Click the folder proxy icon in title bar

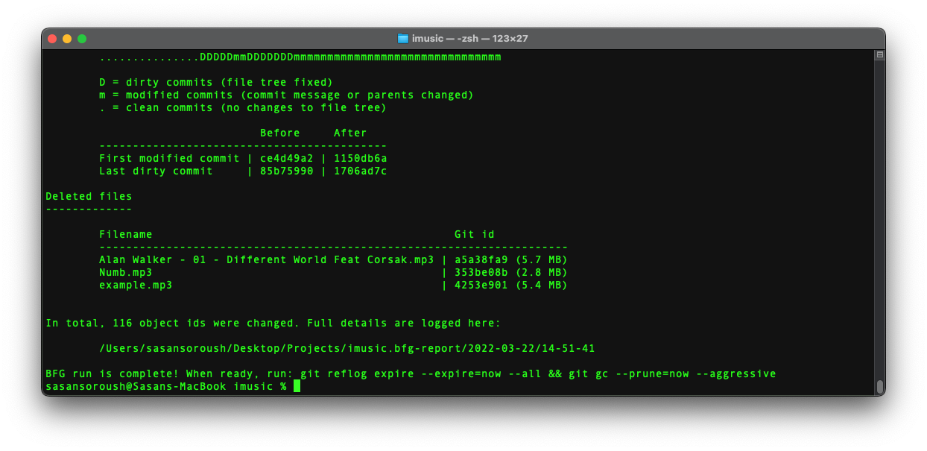(x=402, y=38)
